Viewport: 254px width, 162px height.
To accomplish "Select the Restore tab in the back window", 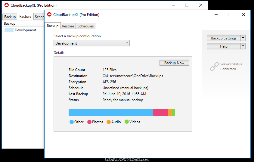I will coord(25,17).
